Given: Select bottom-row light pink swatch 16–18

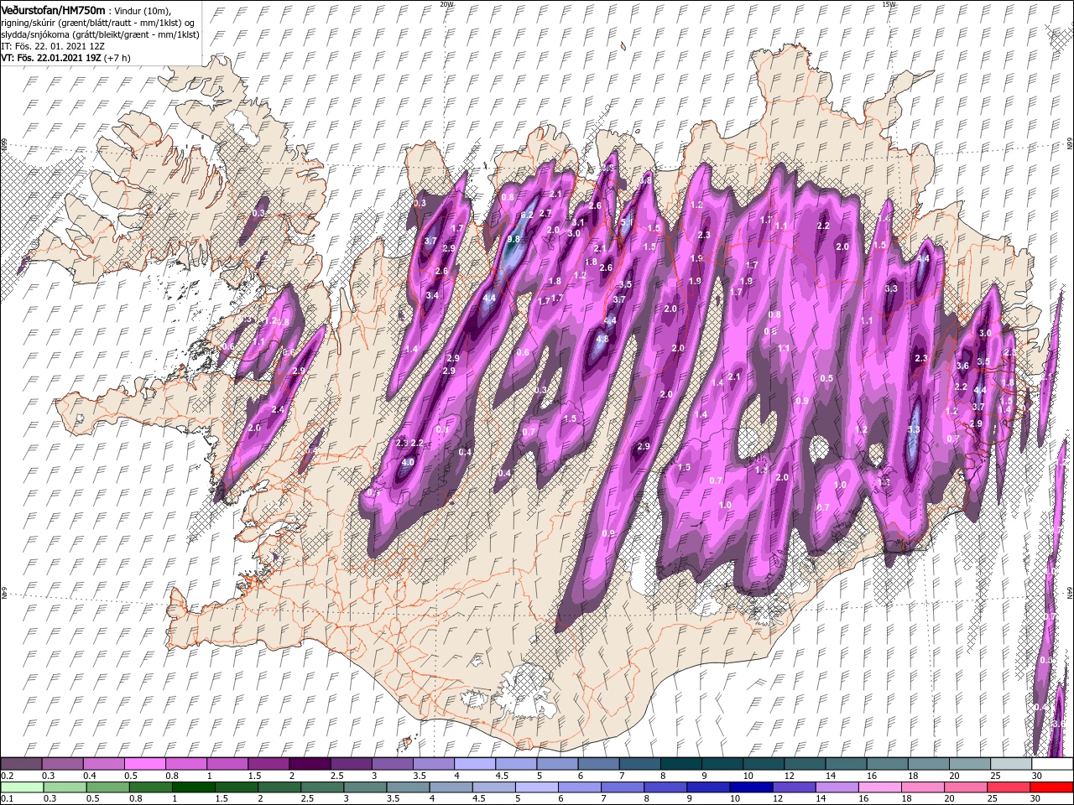Looking at the screenshot, I should [879, 787].
